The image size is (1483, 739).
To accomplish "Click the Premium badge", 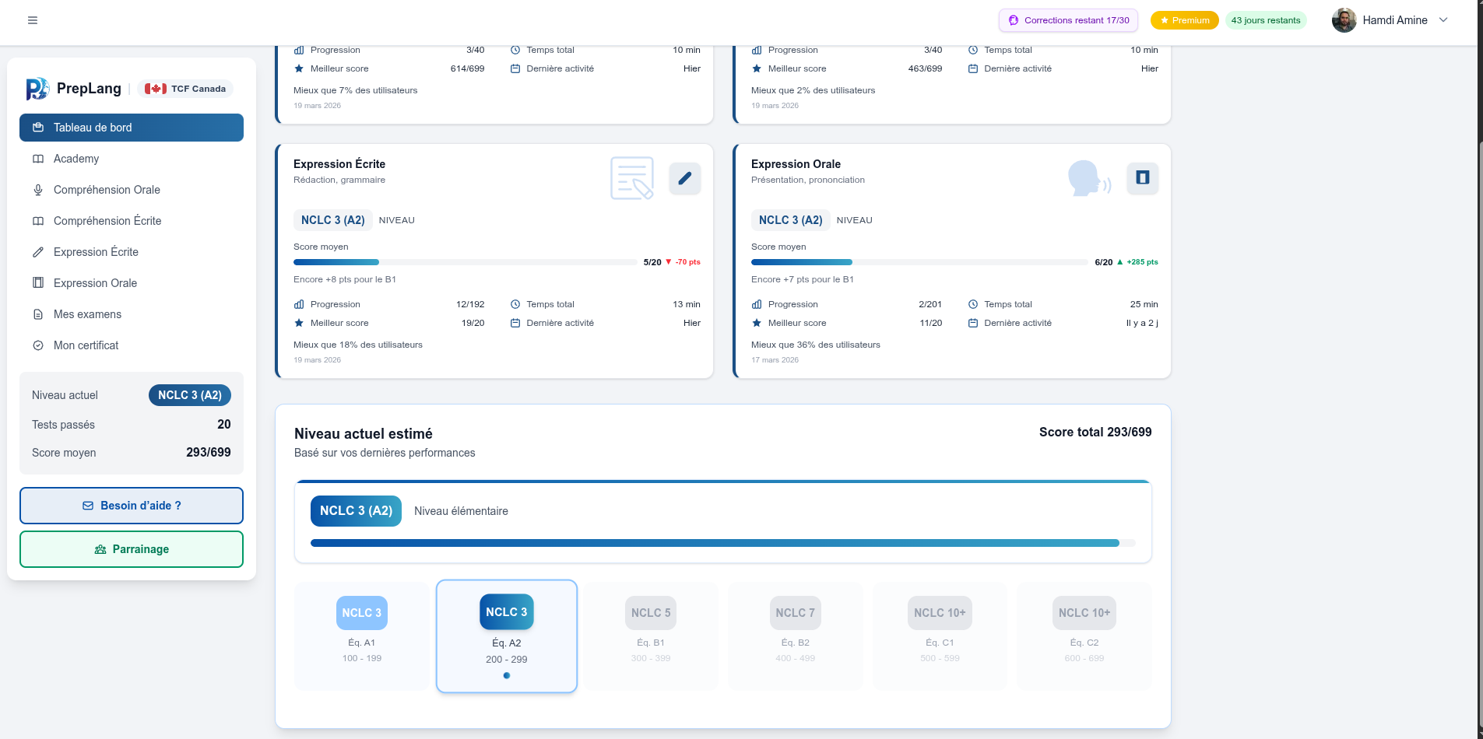I will tap(1184, 20).
